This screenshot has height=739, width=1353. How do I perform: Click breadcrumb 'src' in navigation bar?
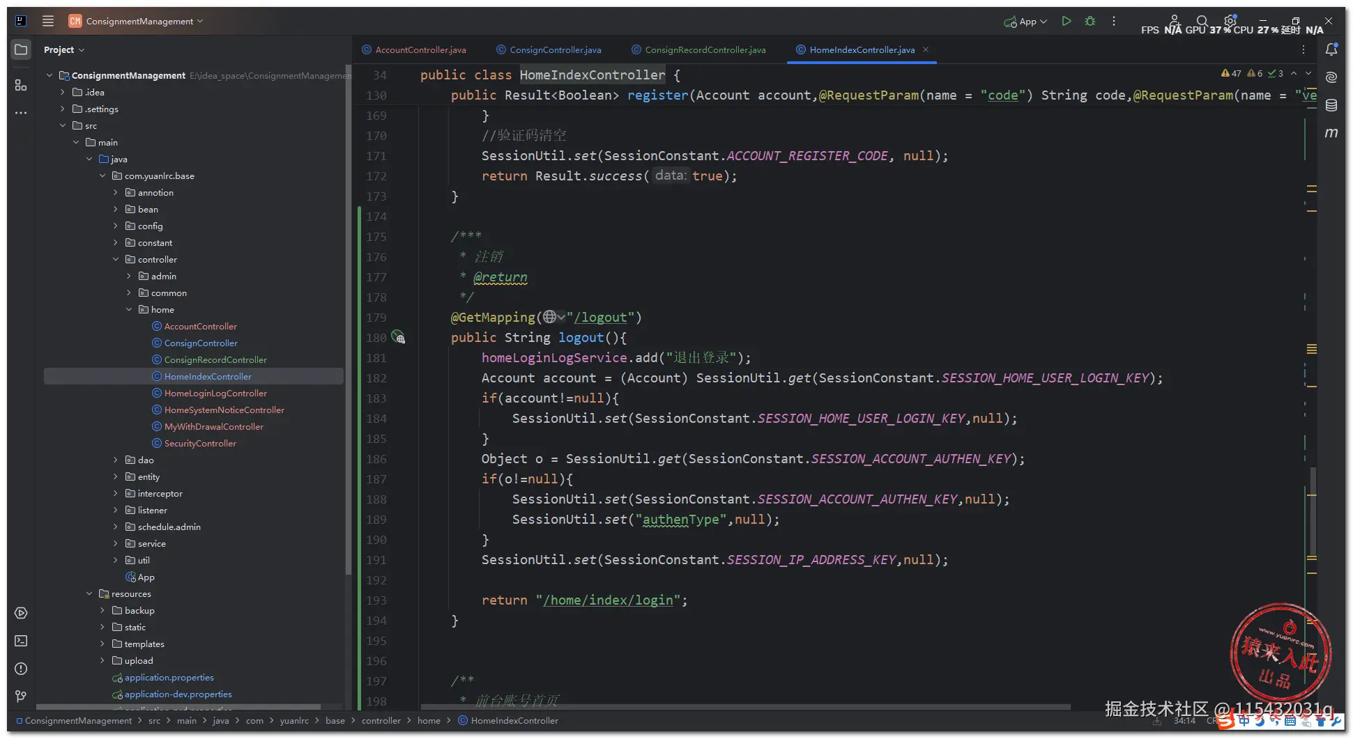(x=154, y=720)
